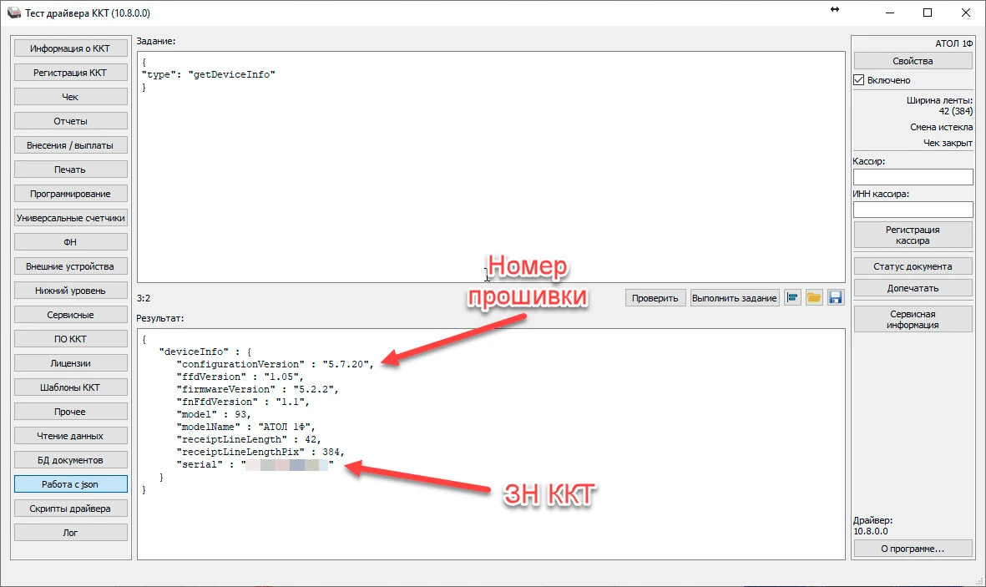Open the Свойства driver settings
Screen dimensions: 986x587
tap(913, 61)
